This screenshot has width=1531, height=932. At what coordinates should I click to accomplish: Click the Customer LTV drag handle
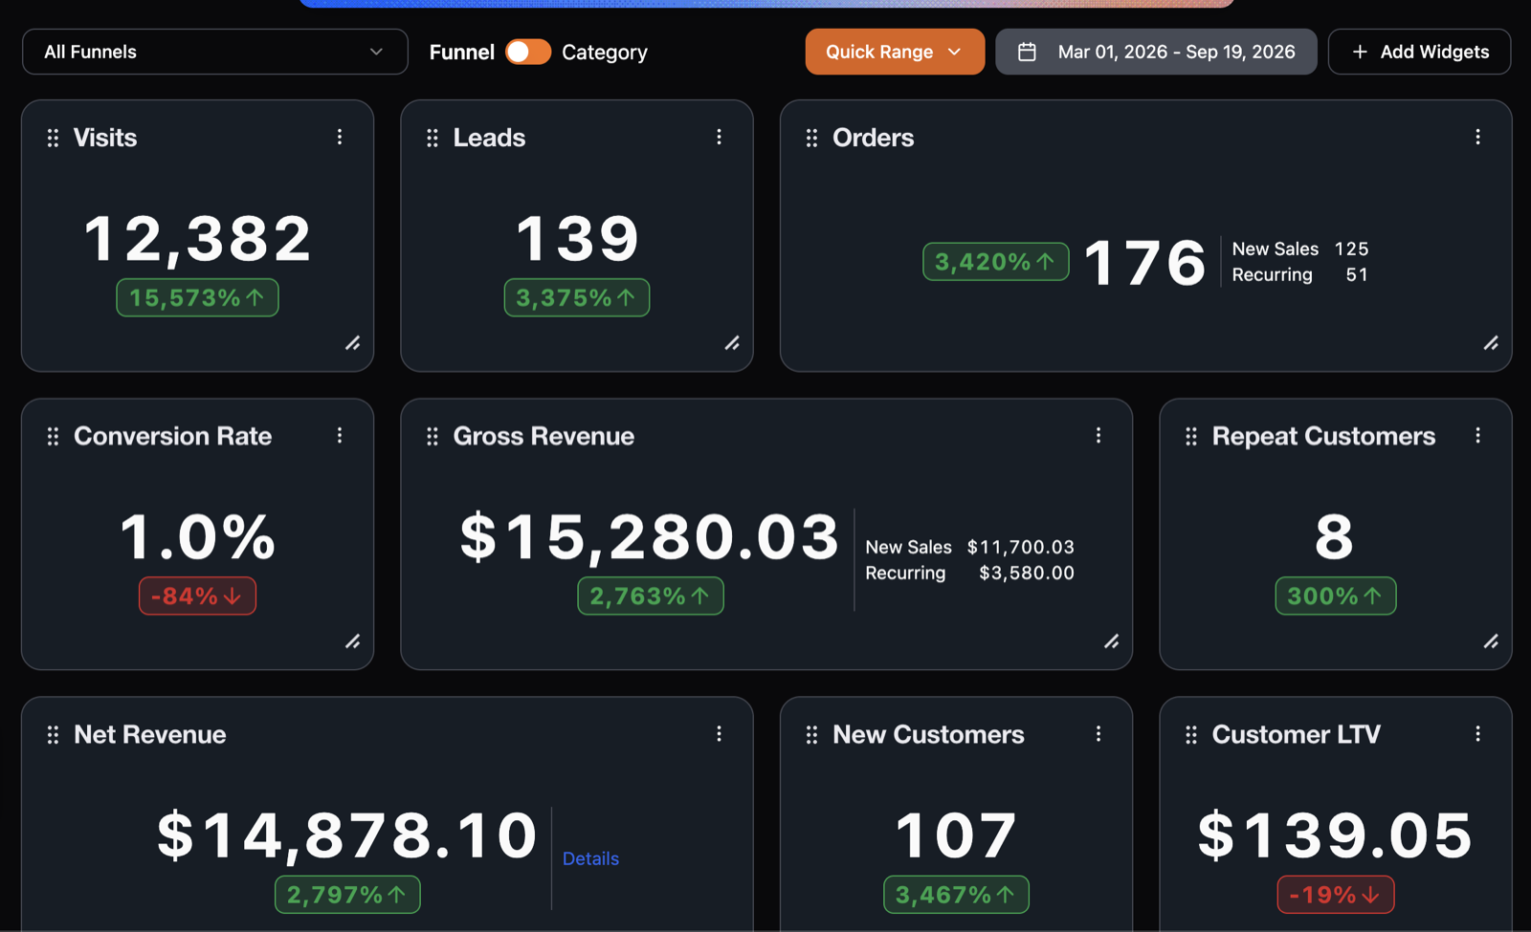click(1191, 735)
